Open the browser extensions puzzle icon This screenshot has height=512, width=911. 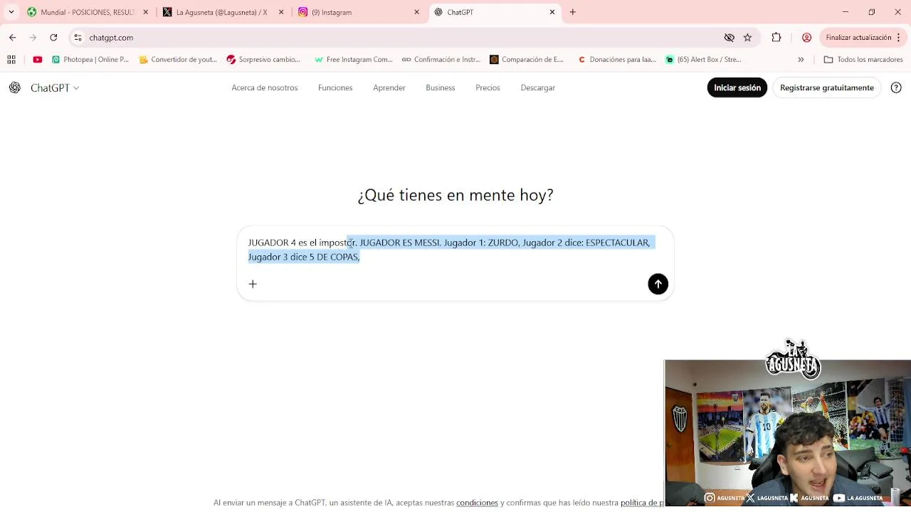pyautogui.click(x=776, y=38)
